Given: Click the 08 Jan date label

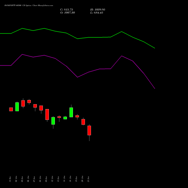Looking at the screenshot, I should [40, 179].
